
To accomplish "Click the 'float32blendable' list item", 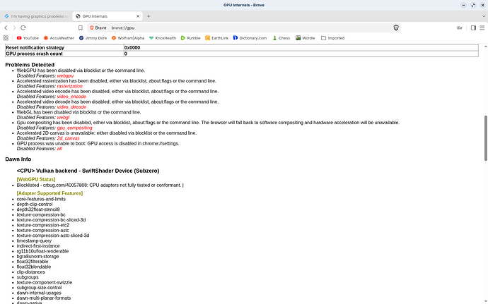I will (x=34, y=267).
